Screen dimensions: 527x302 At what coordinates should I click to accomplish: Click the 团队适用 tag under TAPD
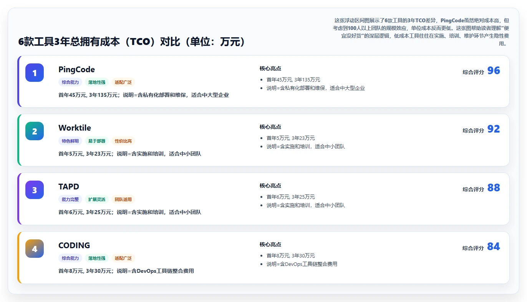click(123, 199)
